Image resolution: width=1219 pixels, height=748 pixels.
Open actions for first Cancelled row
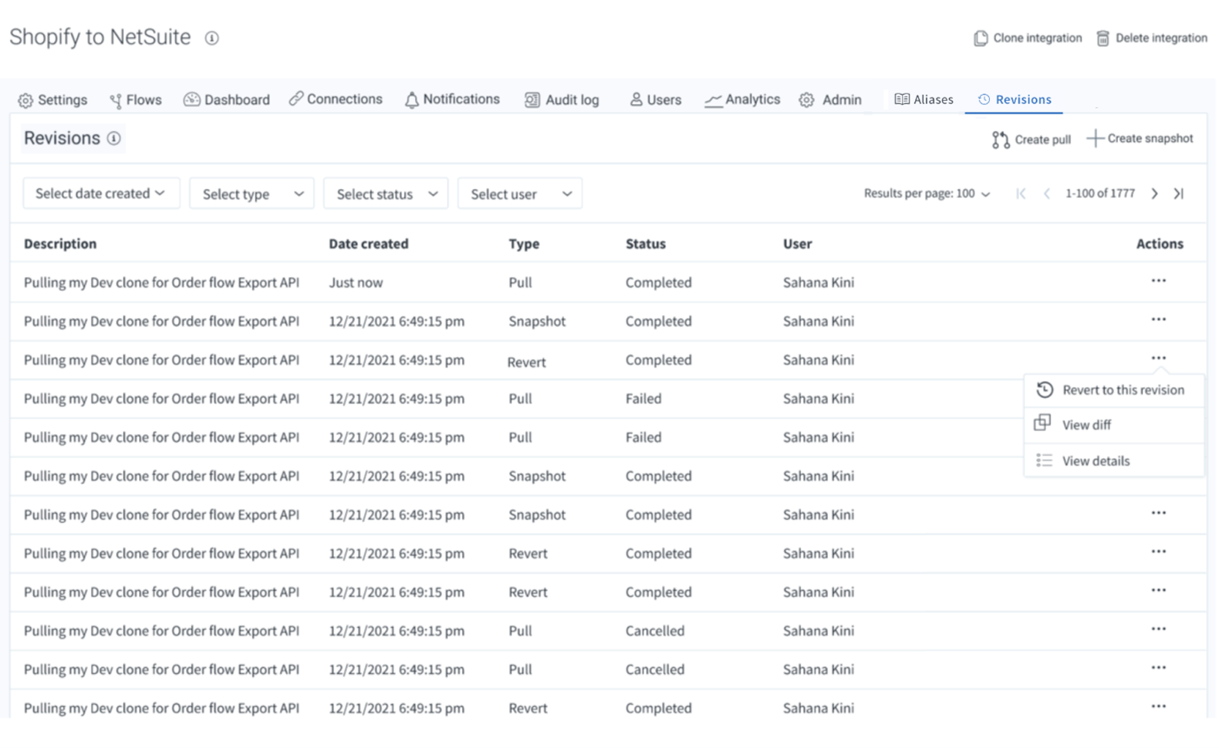pos(1158,628)
